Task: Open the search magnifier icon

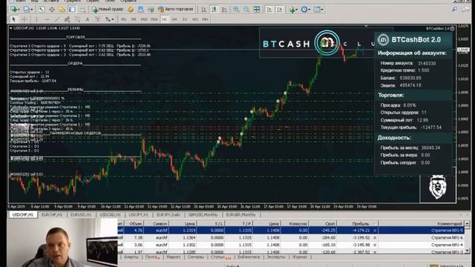Action: click(x=454, y=10)
